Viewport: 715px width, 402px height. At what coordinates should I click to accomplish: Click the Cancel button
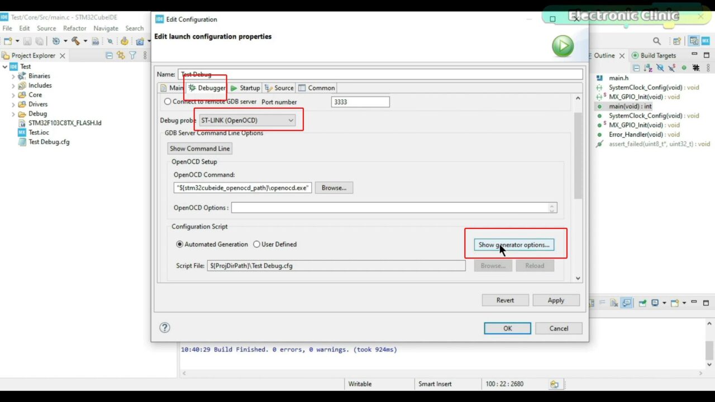pyautogui.click(x=559, y=328)
